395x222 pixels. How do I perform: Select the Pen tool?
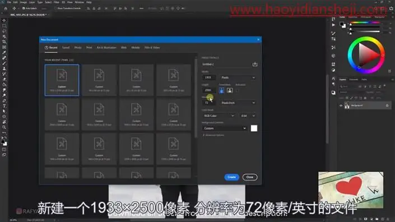click(x=4, y=100)
